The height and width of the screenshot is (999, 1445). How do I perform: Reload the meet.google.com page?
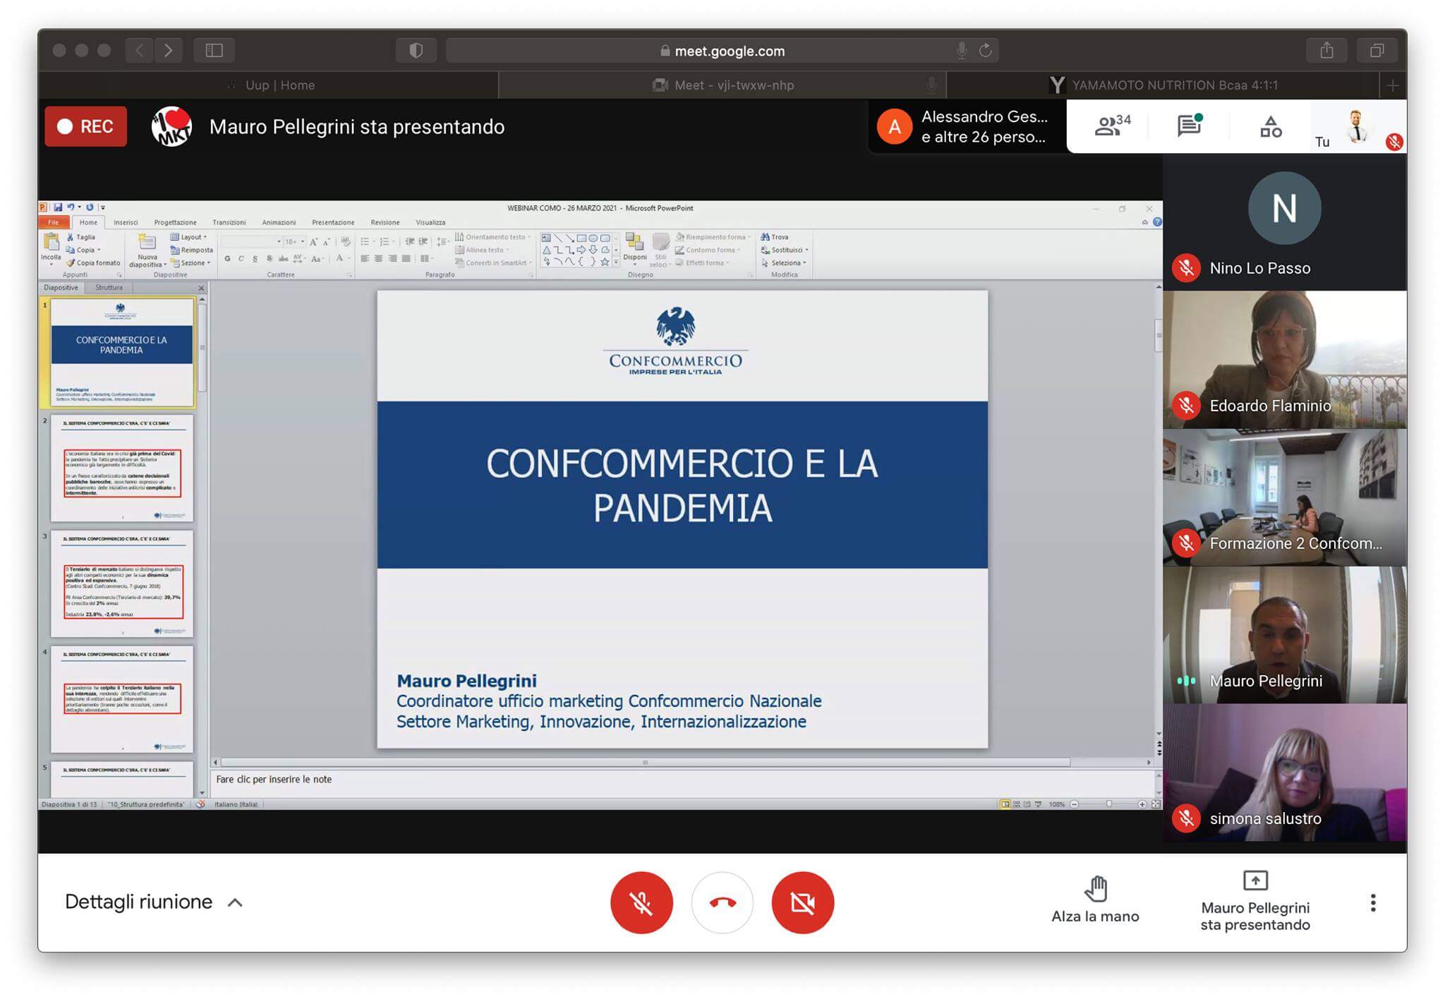click(986, 50)
